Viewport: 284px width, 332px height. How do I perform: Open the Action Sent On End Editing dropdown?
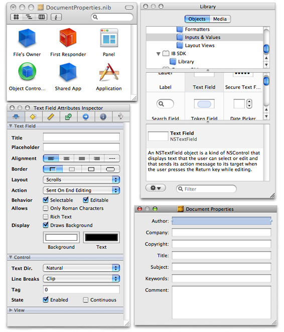81,191
